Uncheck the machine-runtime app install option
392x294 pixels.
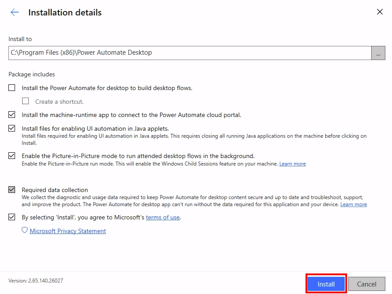12,115
